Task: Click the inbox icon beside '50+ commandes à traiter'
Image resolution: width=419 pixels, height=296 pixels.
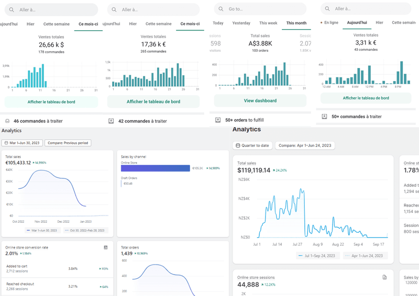Action: [324, 117]
